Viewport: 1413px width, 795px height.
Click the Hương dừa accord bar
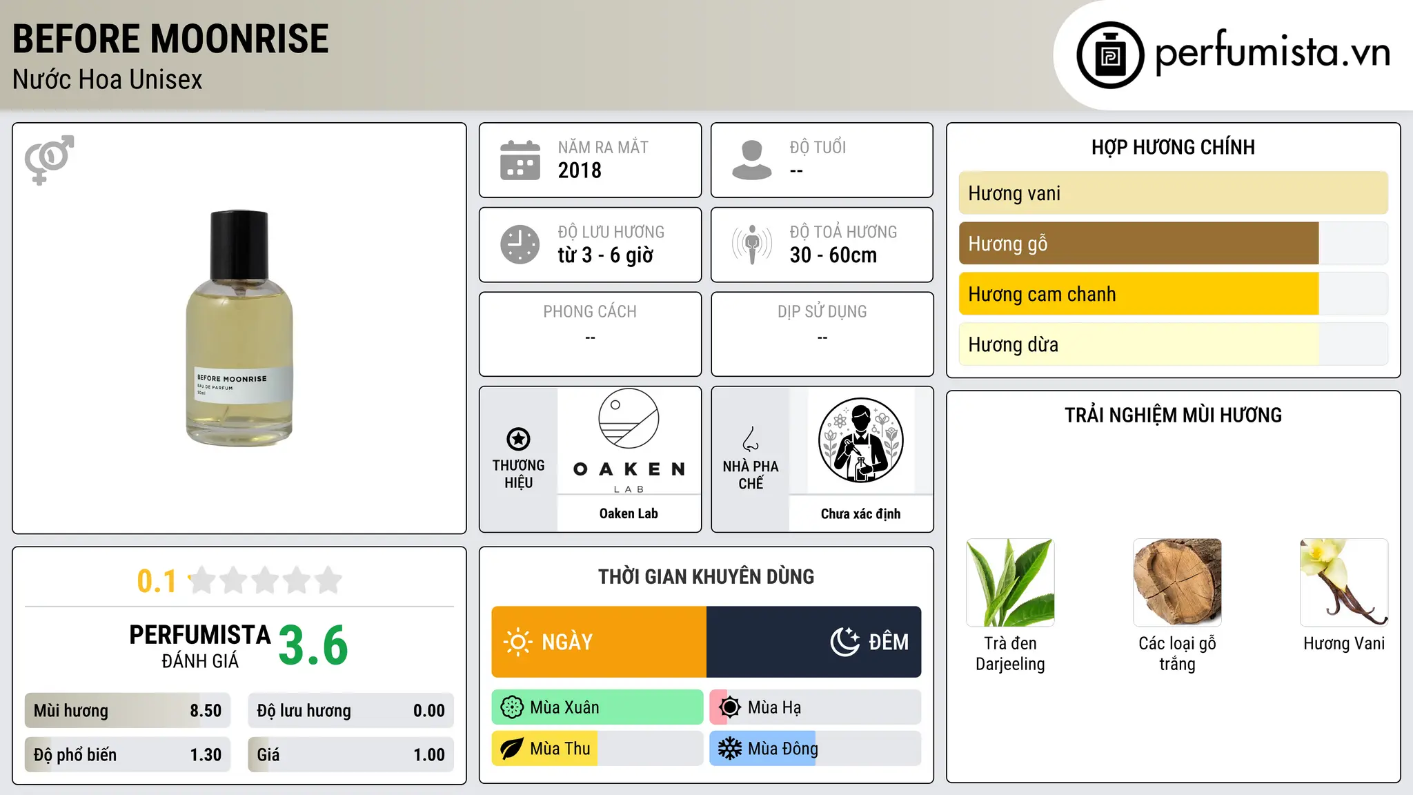click(1174, 344)
